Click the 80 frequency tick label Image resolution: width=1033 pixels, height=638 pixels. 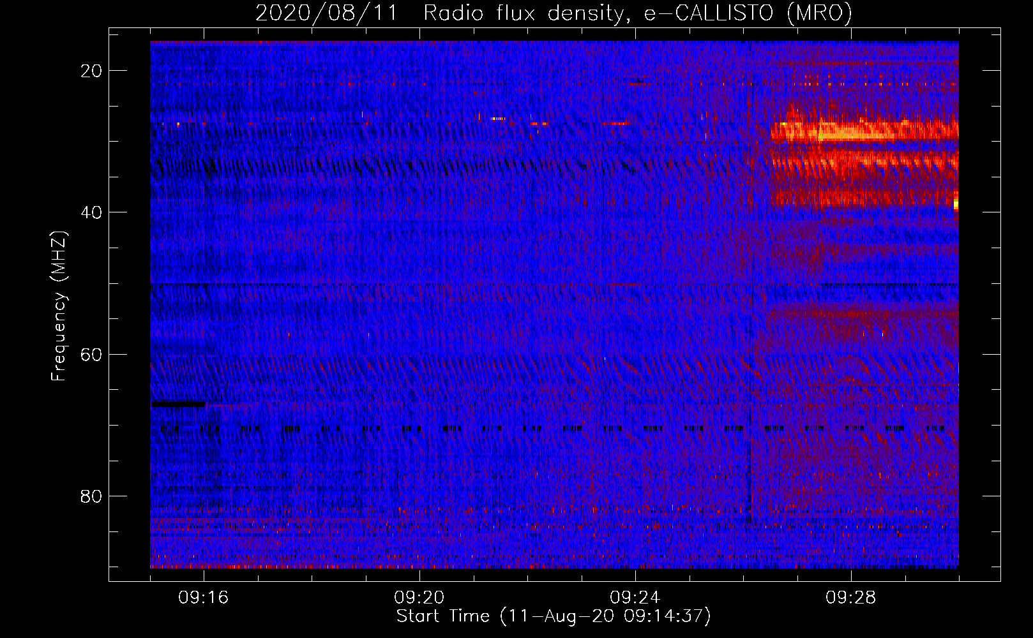pyautogui.click(x=92, y=496)
